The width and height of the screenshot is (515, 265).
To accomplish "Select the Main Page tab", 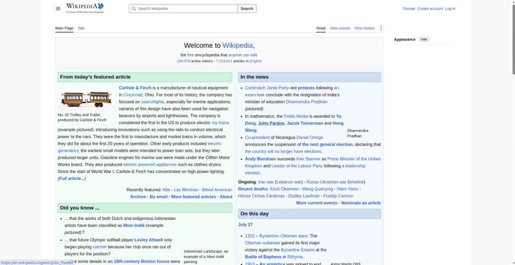I will (x=64, y=28).
